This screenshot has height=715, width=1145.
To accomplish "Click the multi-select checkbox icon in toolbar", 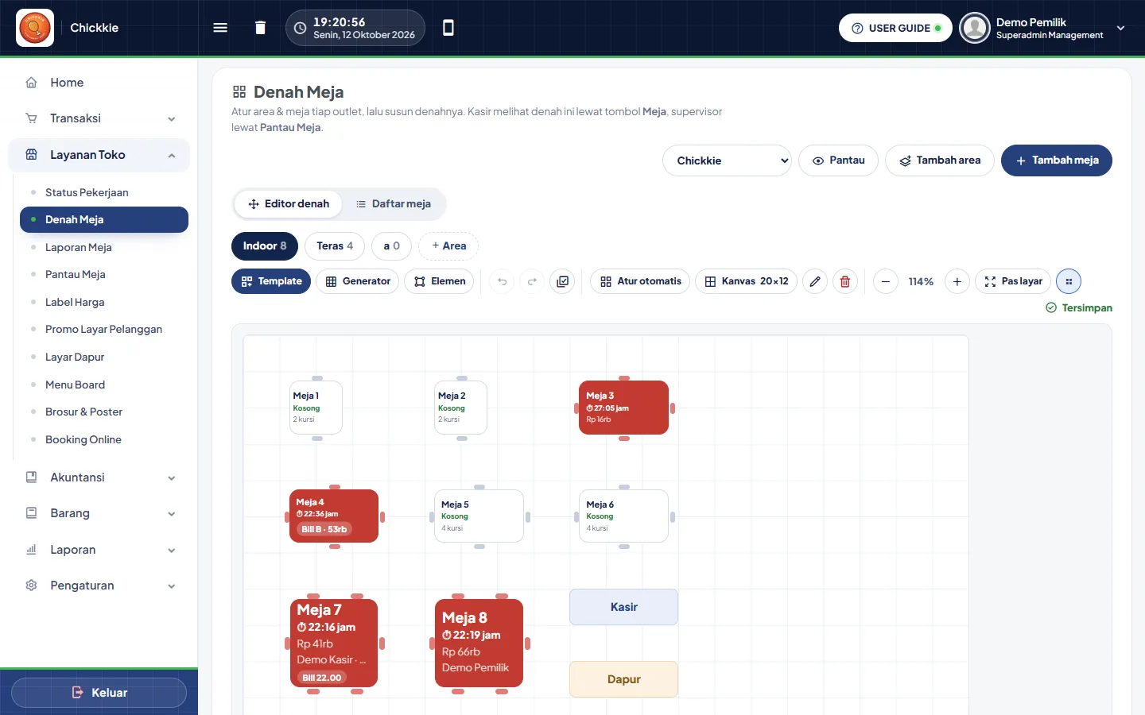I will pos(562,281).
